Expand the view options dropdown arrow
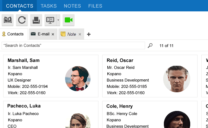 58,20
